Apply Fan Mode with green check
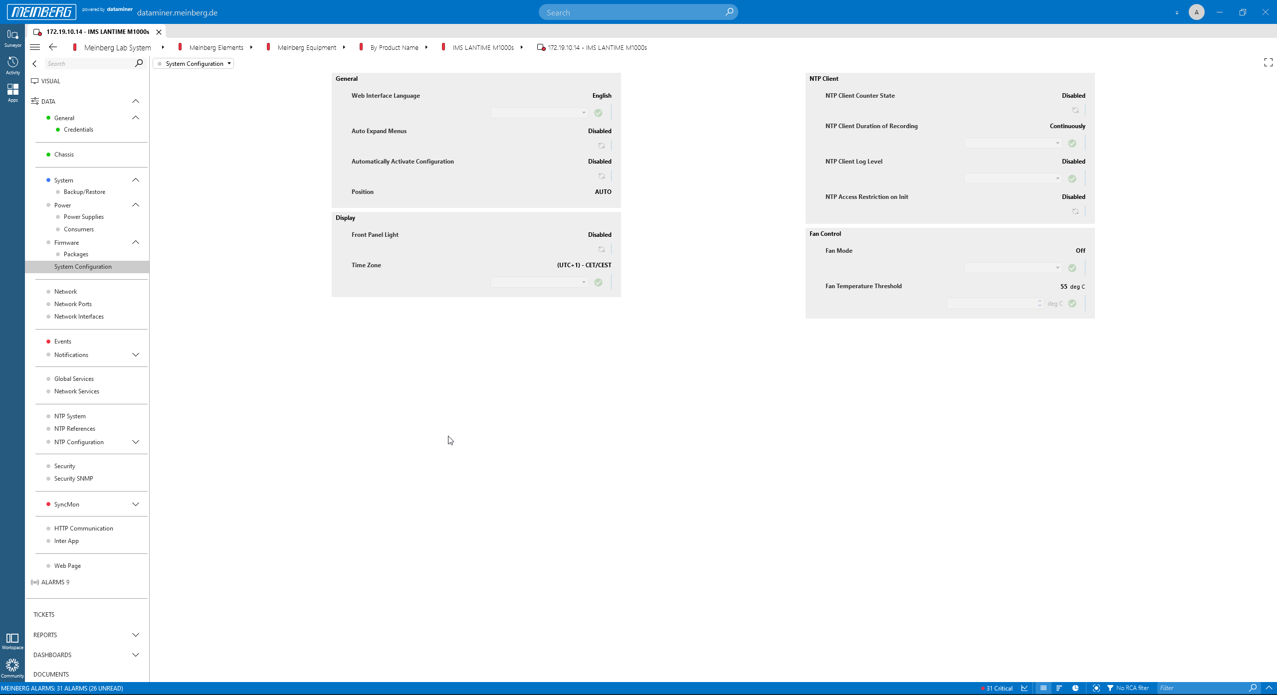This screenshot has width=1277, height=695. click(x=1072, y=268)
